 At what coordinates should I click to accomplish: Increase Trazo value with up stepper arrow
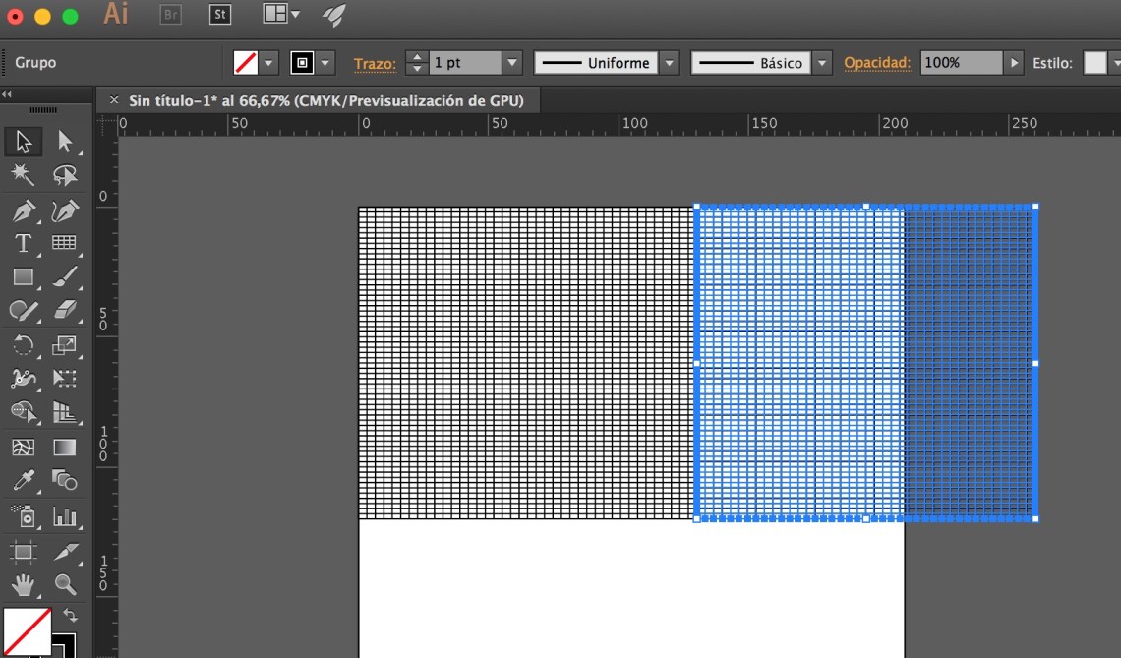416,57
